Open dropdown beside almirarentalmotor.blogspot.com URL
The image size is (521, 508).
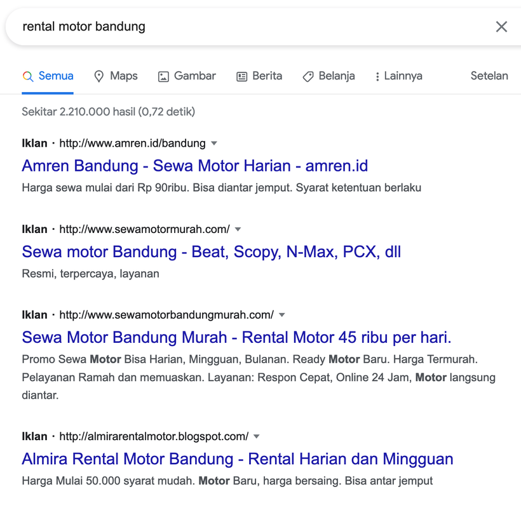[x=257, y=436]
